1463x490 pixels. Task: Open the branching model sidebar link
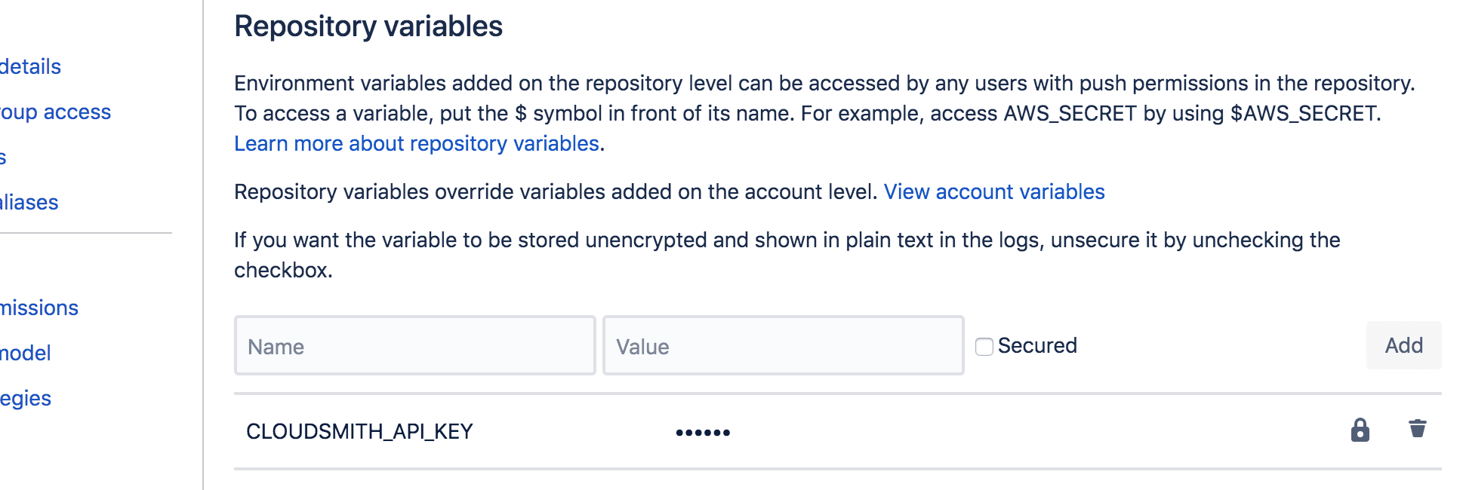[x=26, y=353]
